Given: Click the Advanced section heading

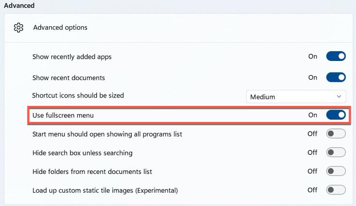Looking at the screenshot, I should pos(19,5).
